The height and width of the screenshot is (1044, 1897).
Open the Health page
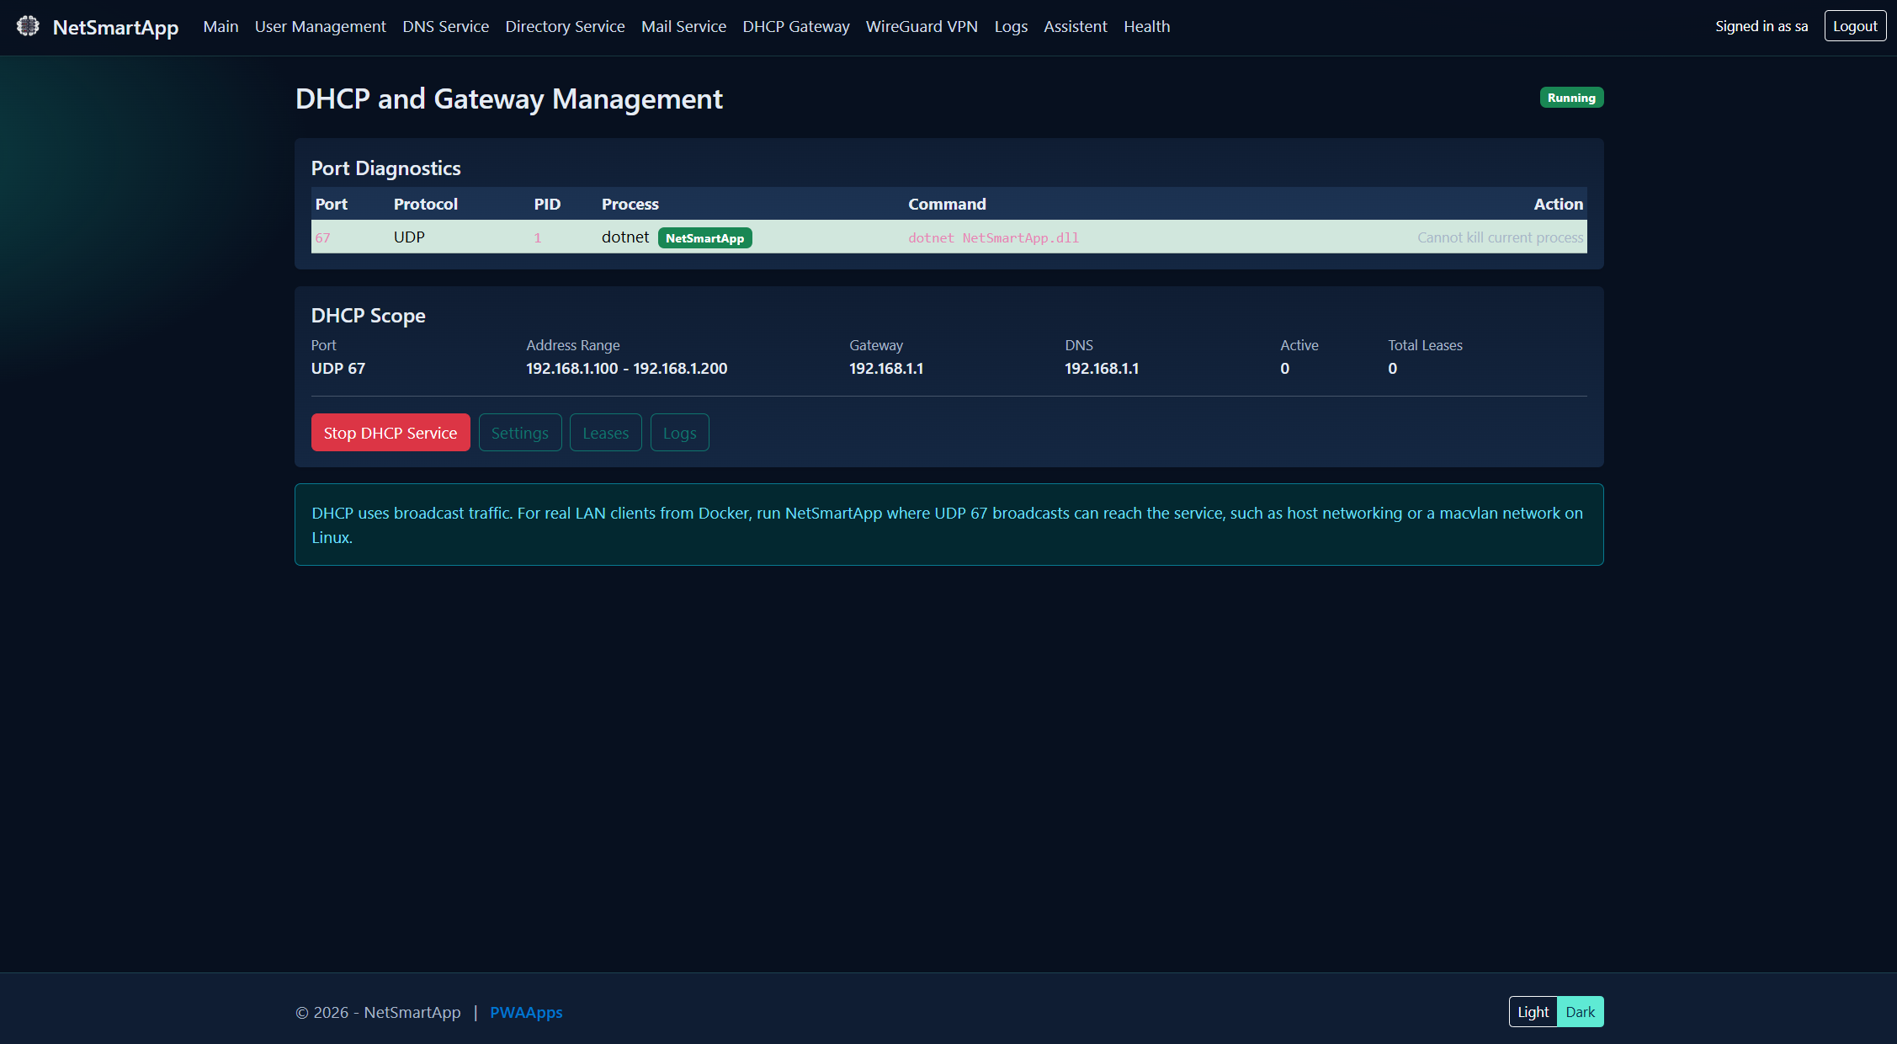(1146, 26)
